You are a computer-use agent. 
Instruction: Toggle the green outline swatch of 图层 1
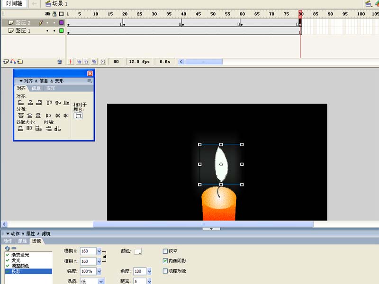tap(62, 31)
